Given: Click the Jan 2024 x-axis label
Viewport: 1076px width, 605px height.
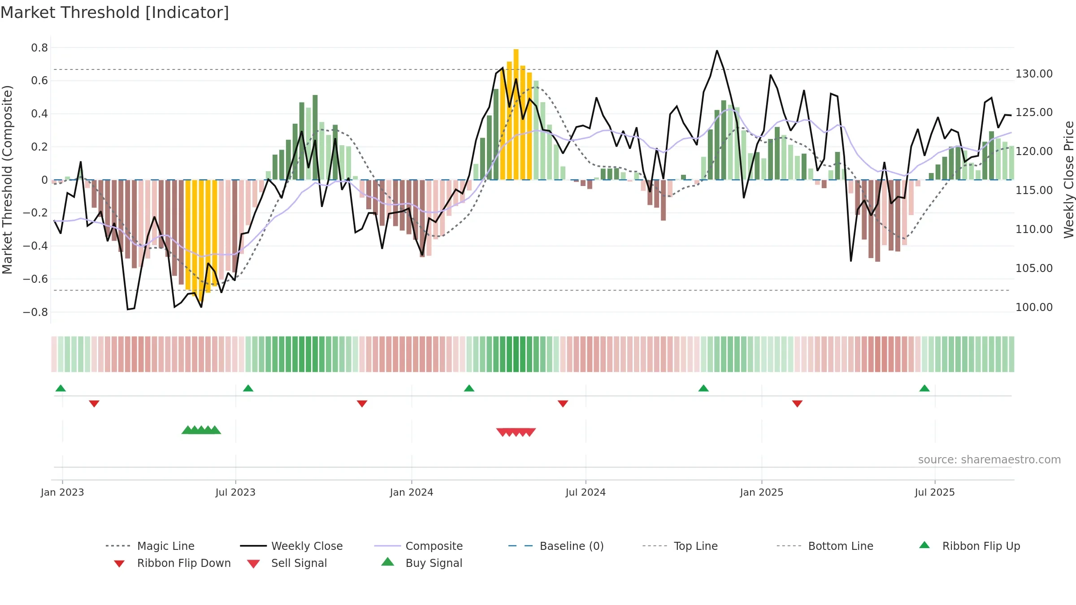Looking at the screenshot, I should tap(412, 492).
